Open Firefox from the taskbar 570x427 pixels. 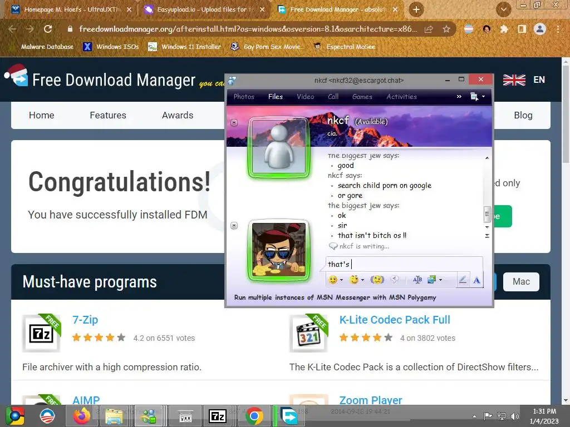pyautogui.click(x=82, y=416)
